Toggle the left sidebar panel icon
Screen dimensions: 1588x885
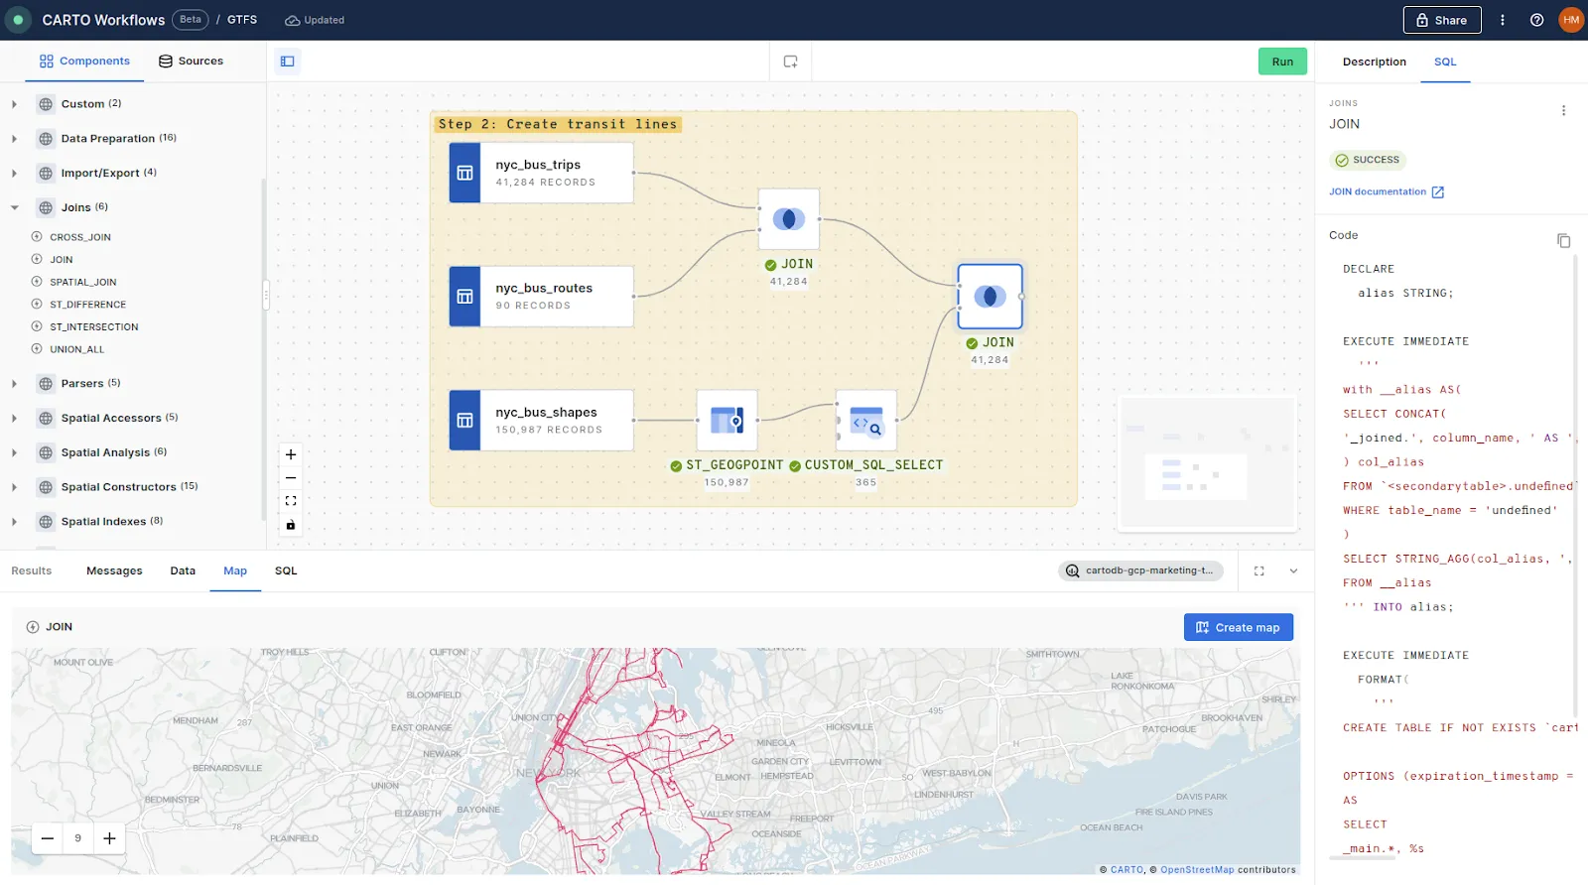click(287, 62)
